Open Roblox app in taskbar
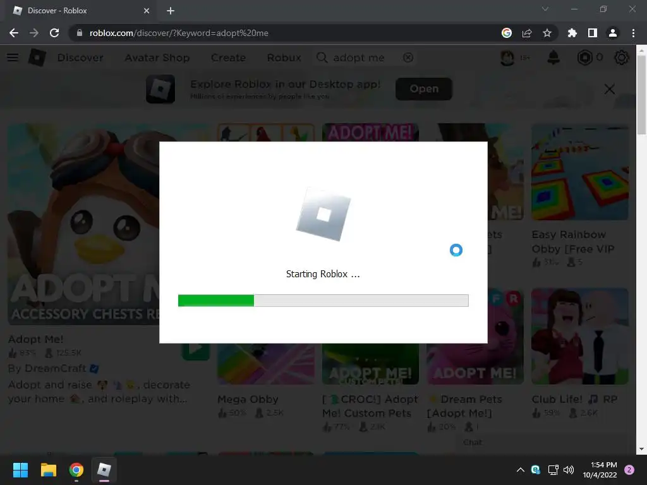Screen dimensions: 647x485 104,470
